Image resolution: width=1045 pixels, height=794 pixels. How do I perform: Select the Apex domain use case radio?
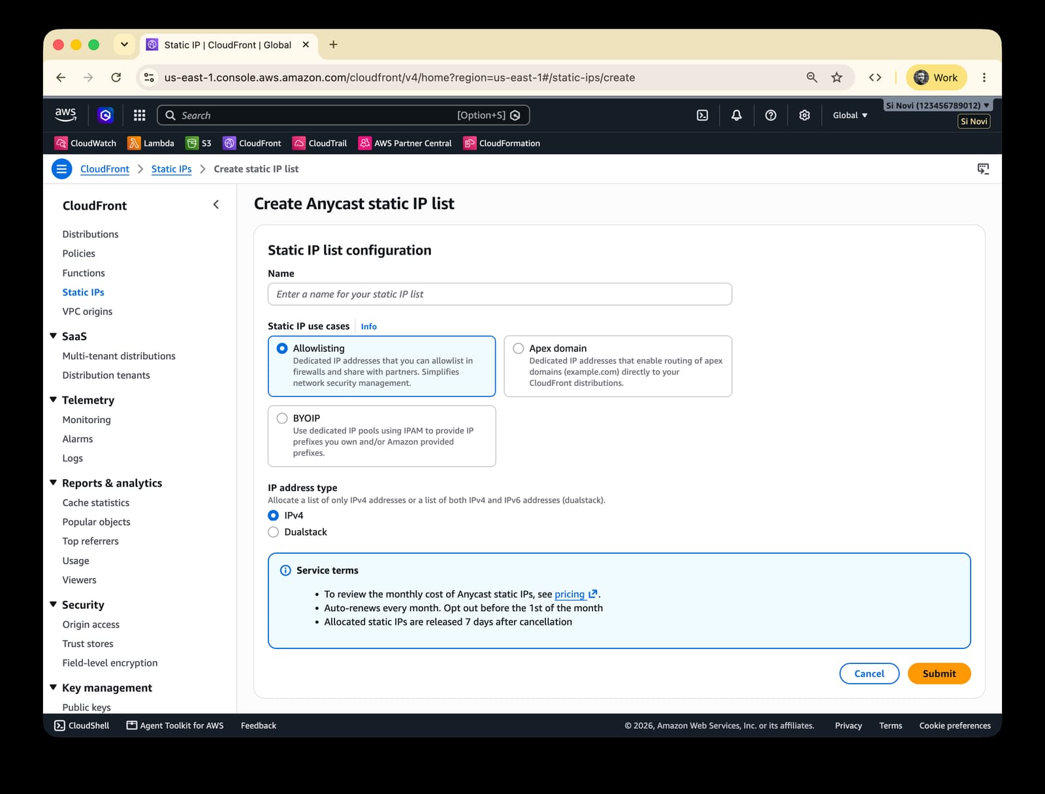pos(519,349)
